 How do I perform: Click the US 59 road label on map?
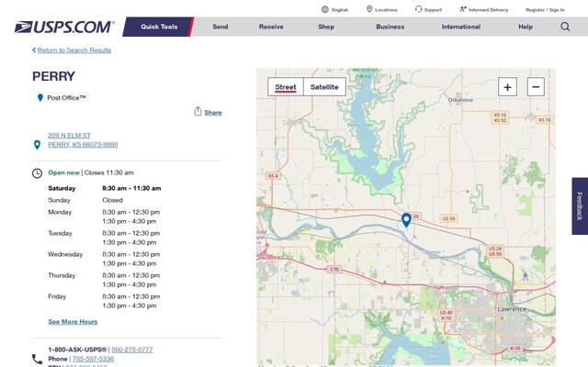pyautogui.click(x=448, y=218)
